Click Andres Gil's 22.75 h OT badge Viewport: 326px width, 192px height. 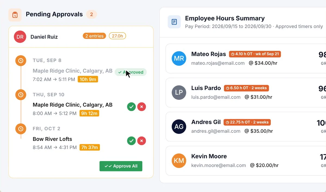pos(247,122)
